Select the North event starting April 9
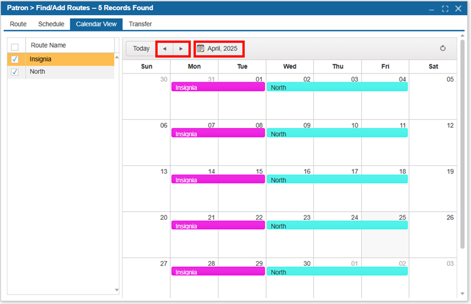This screenshot has height=304, width=471. pyautogui.click(x=337, y=134)
